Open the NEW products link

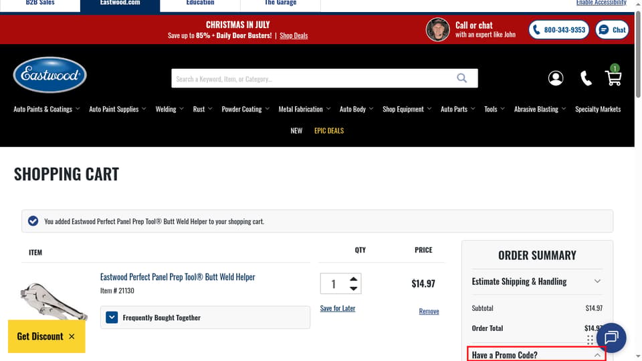(296, 130)
